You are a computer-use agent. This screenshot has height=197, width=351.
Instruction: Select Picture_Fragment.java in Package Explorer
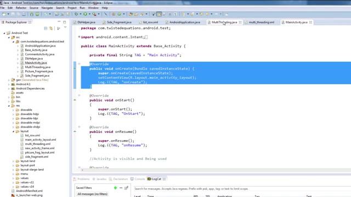tap(39, 72)
